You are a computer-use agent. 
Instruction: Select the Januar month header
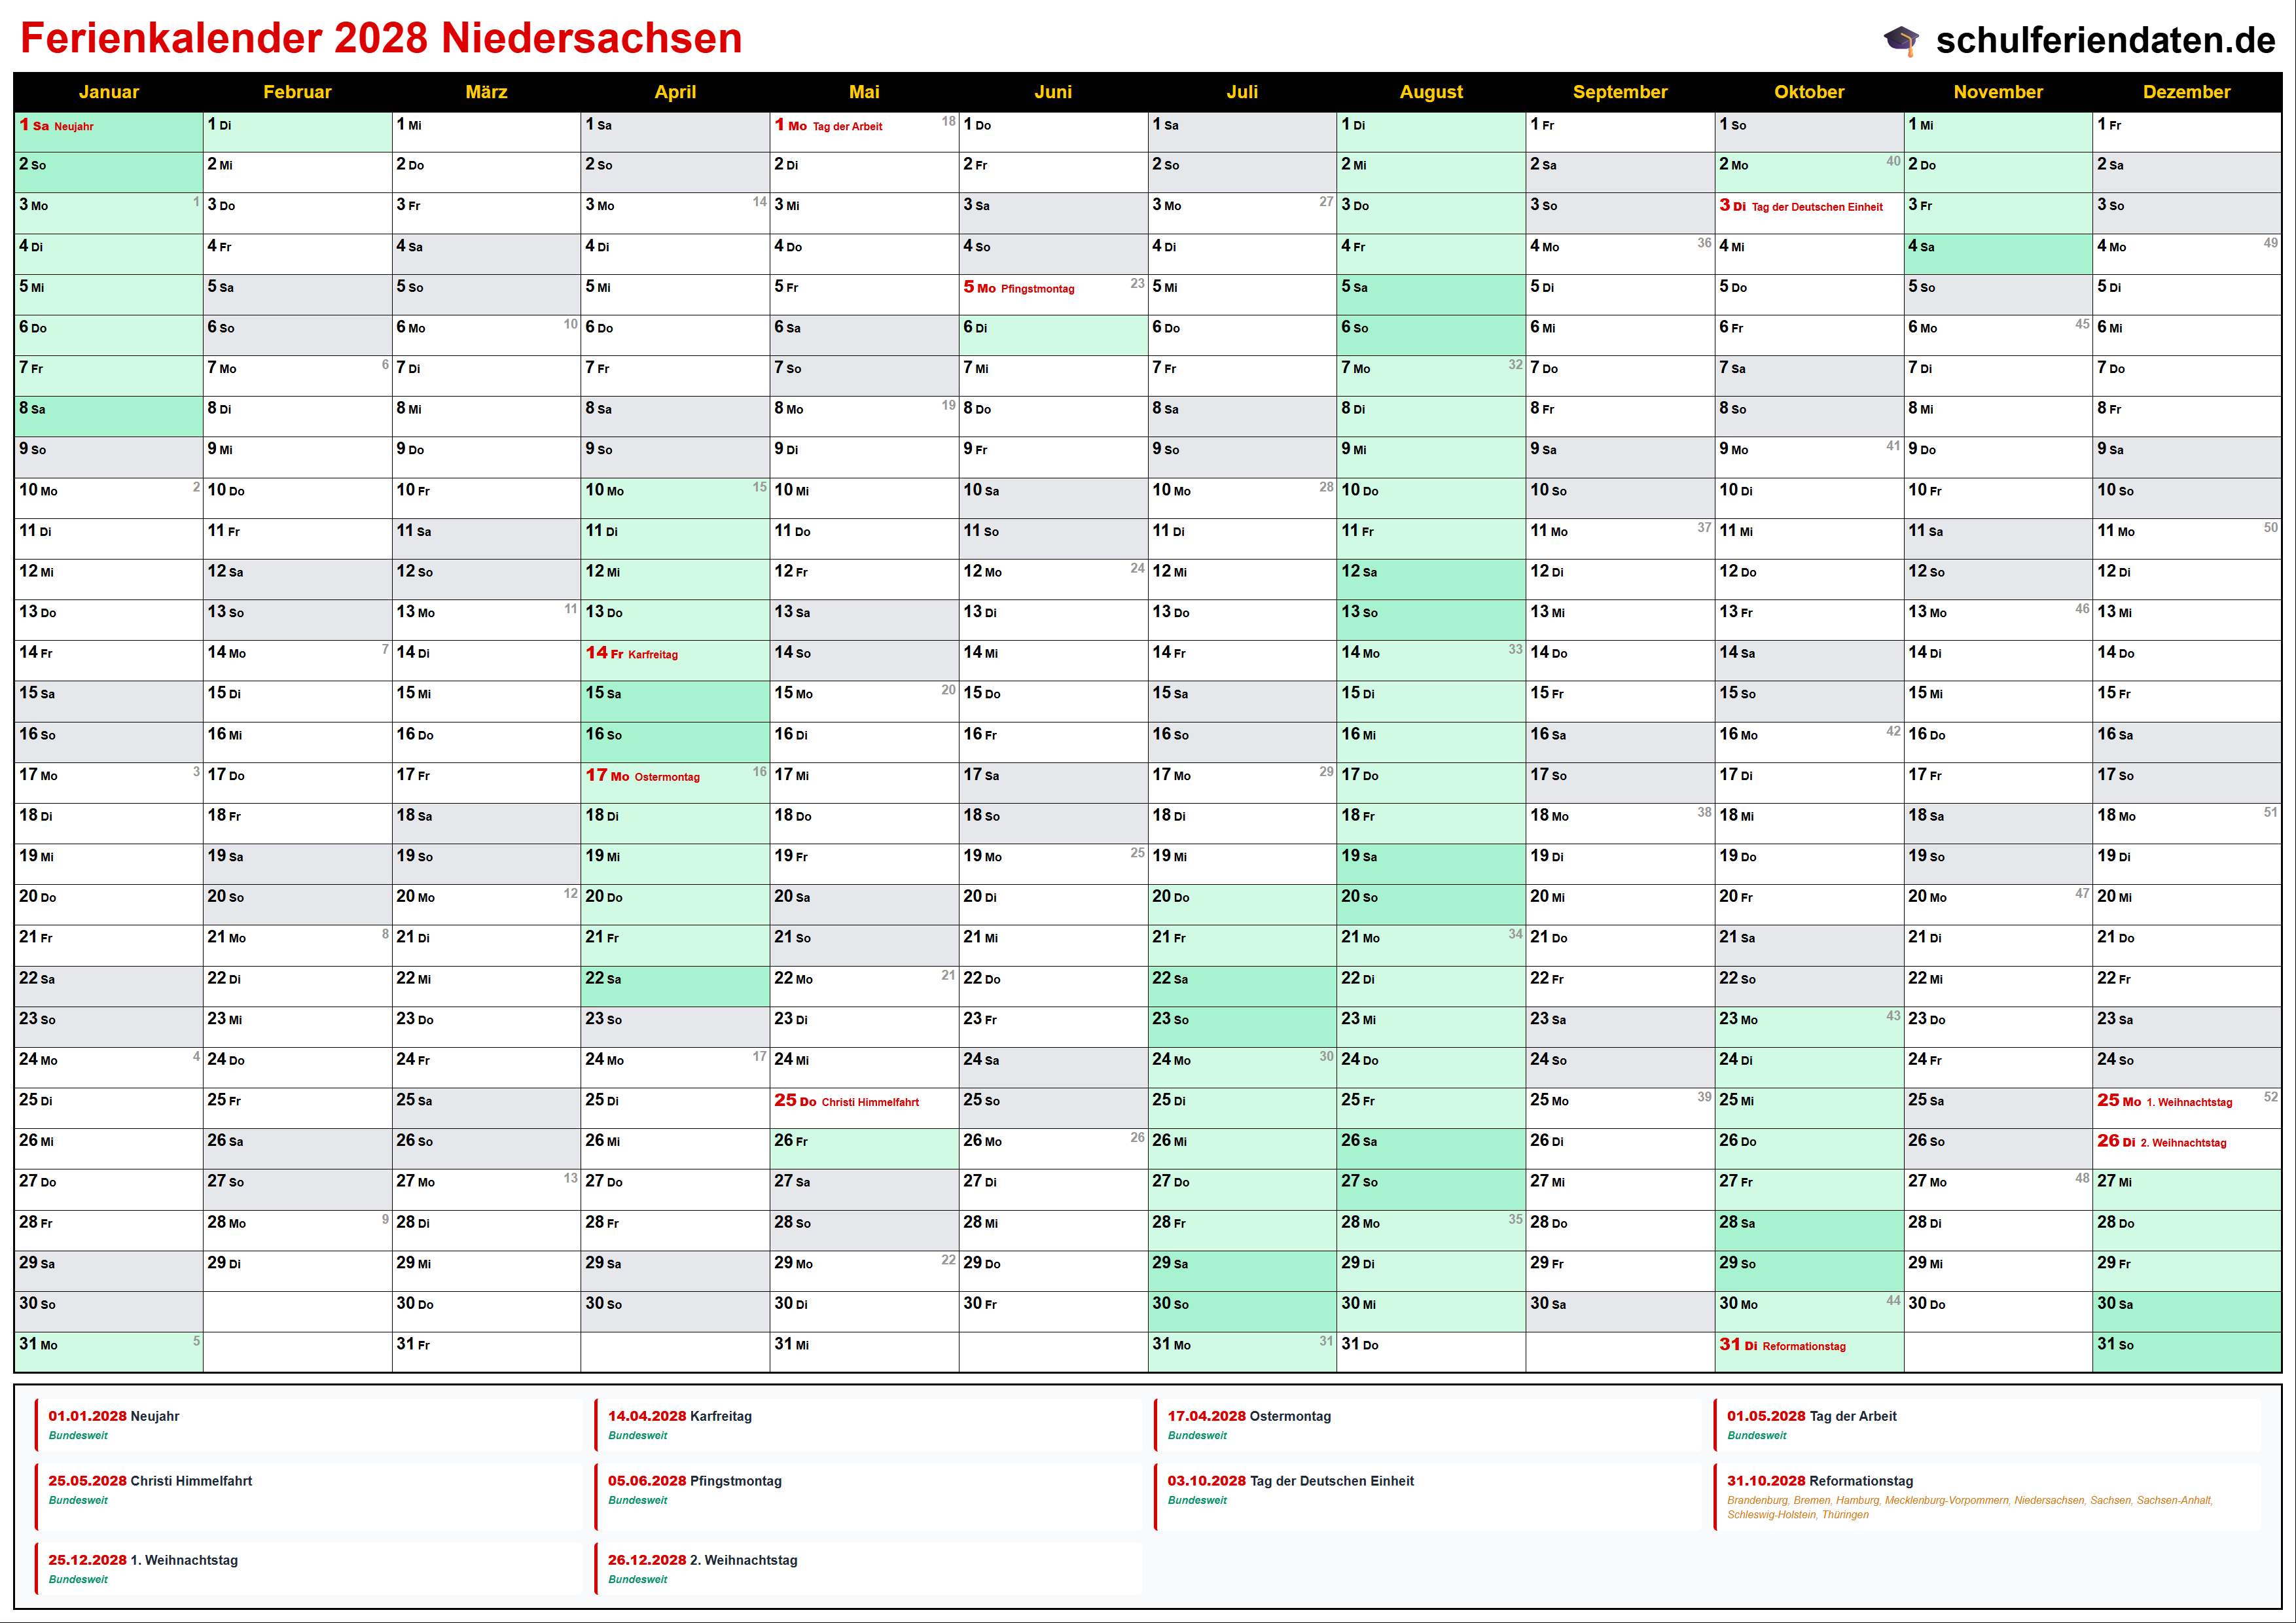108,92
